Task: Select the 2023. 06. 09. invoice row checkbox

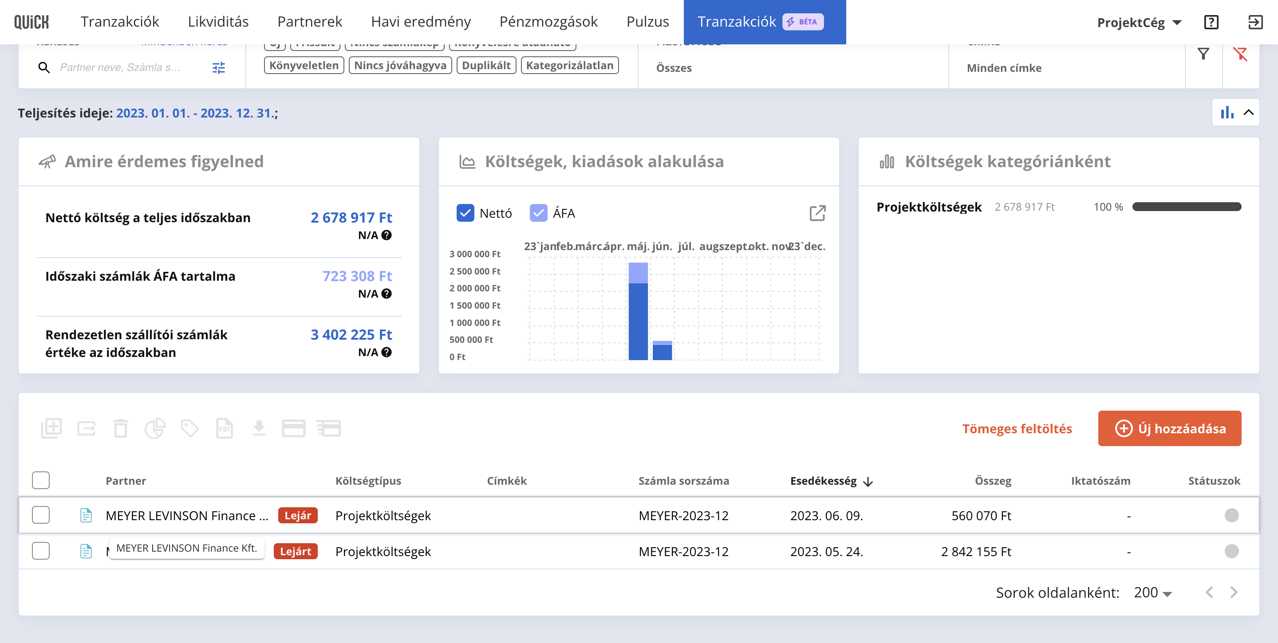Action: (x=41, y=516)
